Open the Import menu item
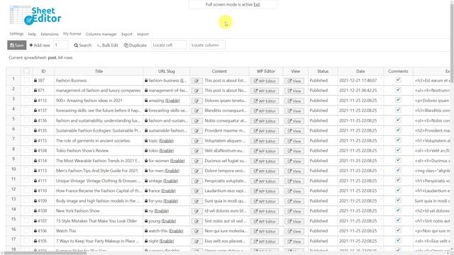This screenshot has height=255, width=454. [x=143, y=34]
